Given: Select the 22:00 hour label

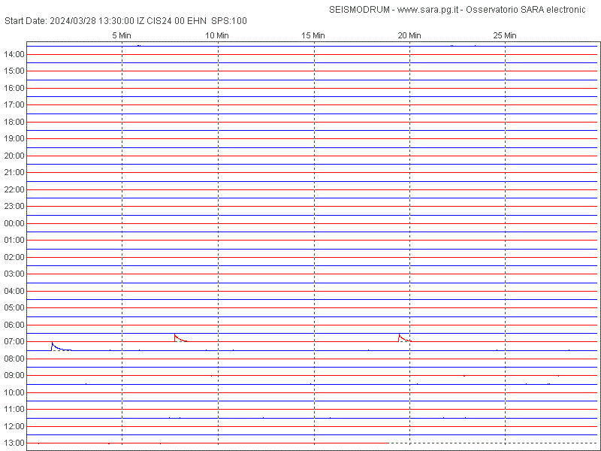Looking at the screenshot, I should [x=14, y=189].
